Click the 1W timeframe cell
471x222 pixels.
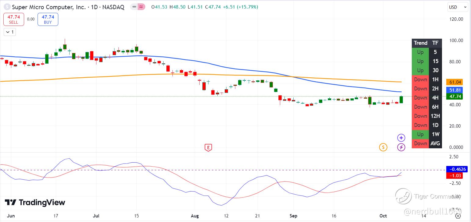coord(435,134)
